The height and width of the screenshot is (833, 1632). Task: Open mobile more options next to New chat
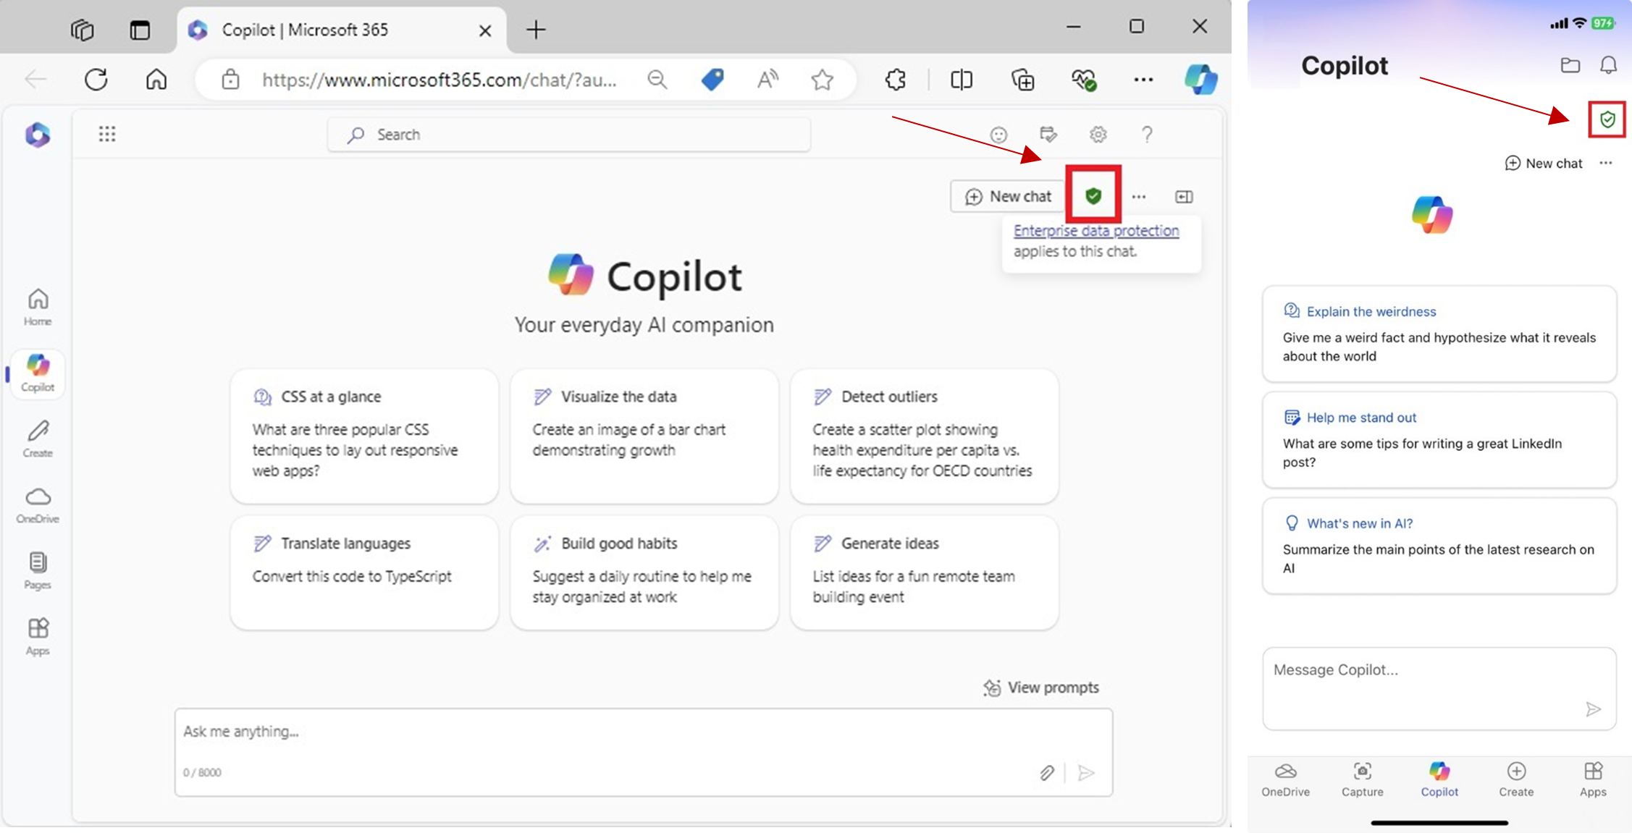[1606, 163]
